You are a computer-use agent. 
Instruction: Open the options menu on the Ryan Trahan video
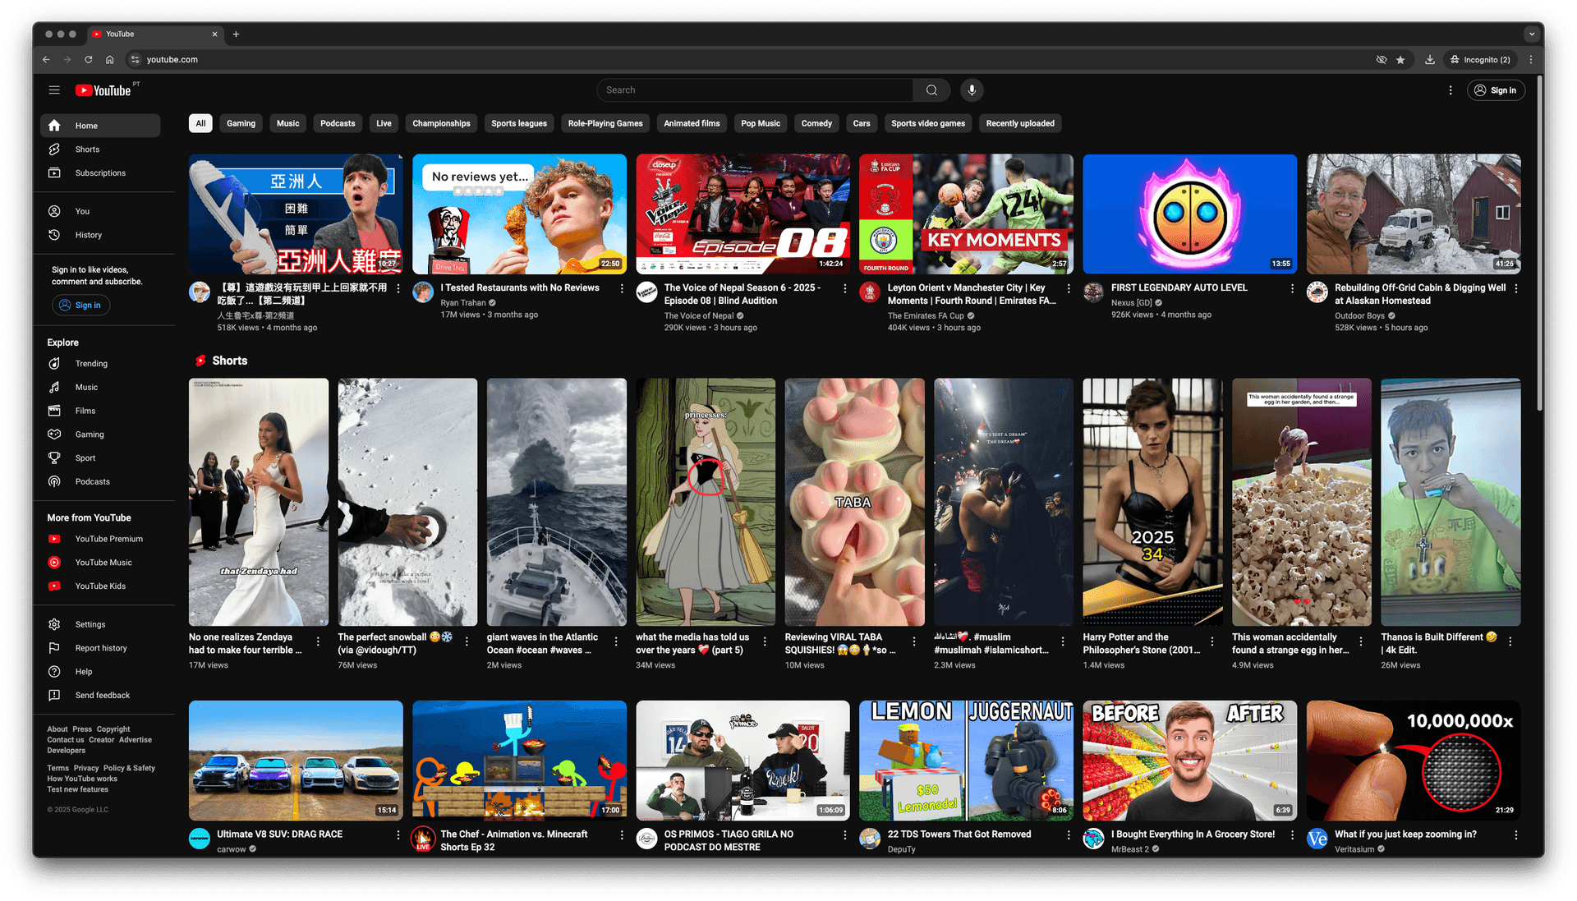622,289
